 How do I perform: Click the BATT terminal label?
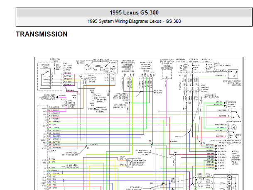(44, 149)
